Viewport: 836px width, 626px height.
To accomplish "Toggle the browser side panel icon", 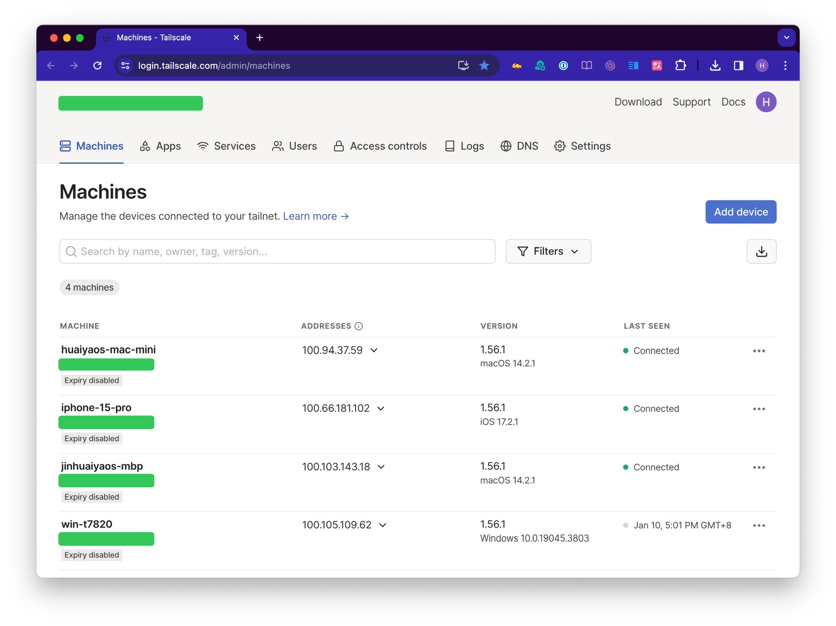I will click(x=739, y=66).
